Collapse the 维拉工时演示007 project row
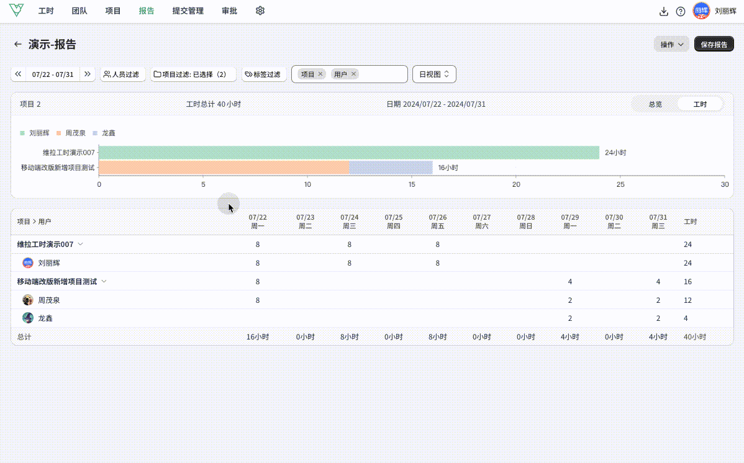 (81, 244)
